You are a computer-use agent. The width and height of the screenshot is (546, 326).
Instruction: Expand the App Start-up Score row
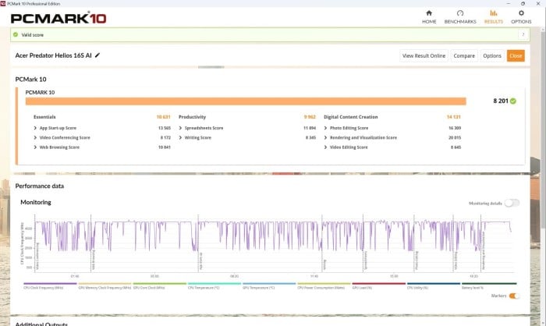tap(36, 128)
